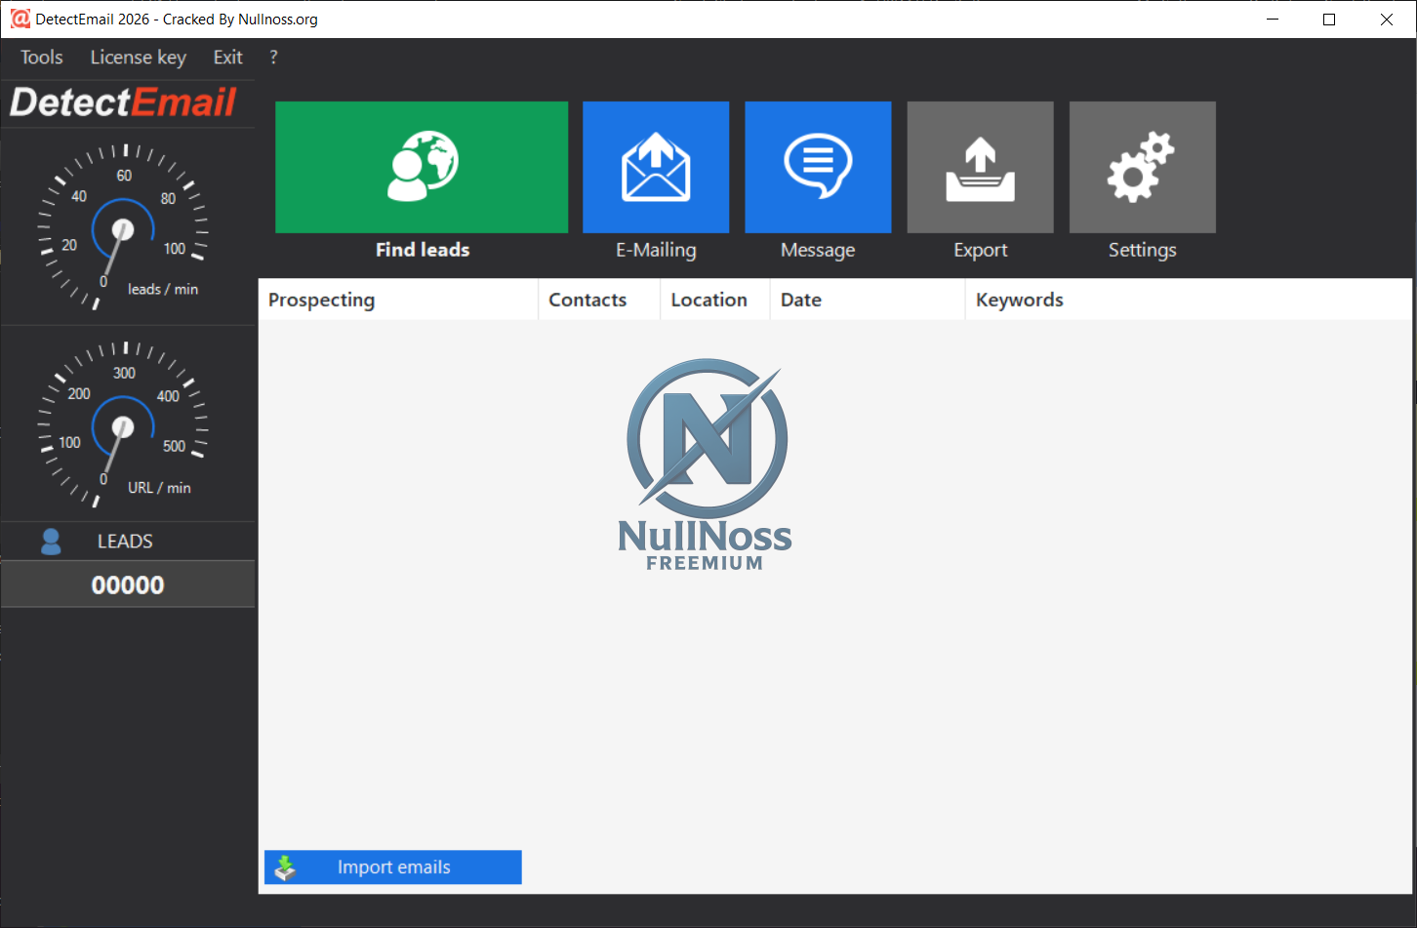Viewport: 1417px width, 928px height.
Task: Open the Tools menu
Action: coord(42,58)
